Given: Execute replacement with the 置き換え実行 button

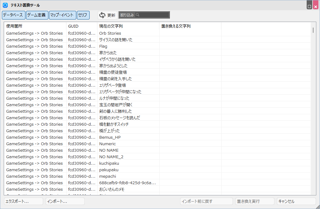Looking at the screenshot, I should point(254,201).
